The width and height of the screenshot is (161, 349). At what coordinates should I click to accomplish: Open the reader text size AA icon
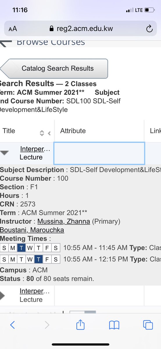13,29
